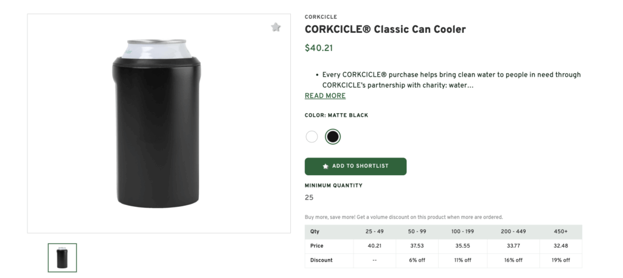This screenshot has height=278, width=623.
Task: Click the CORKCICLE Classic Can Cooler title
Action: 385,30
